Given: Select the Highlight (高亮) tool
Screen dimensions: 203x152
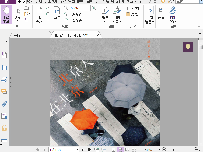Looking at the screenshot, I should click(x=132, y=14).
